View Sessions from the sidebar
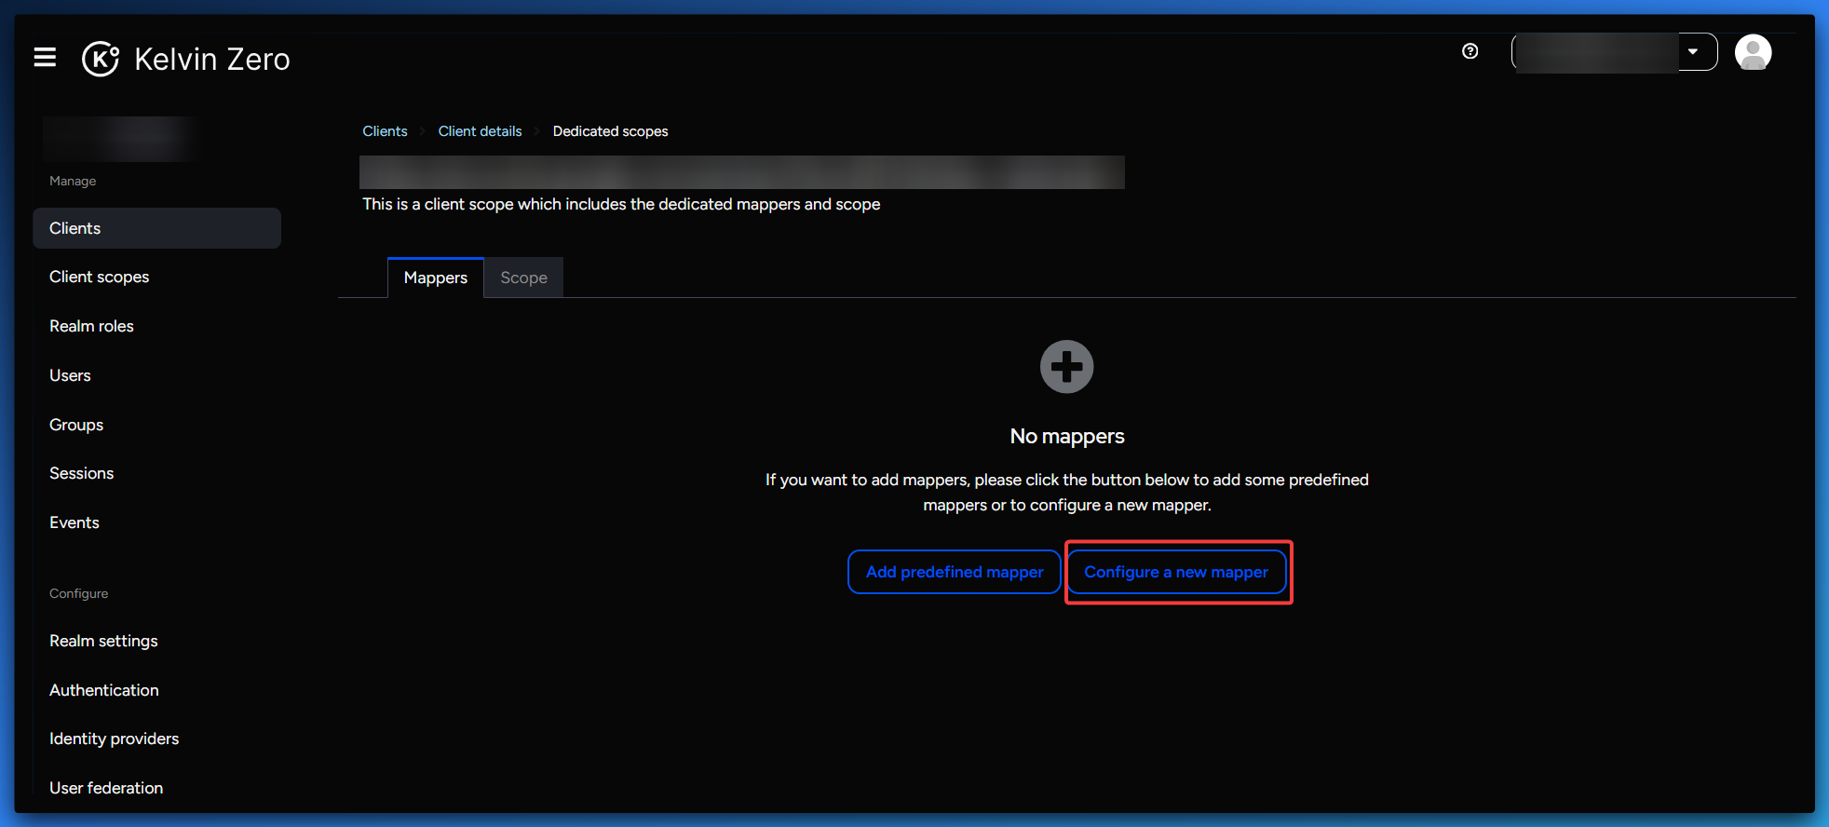 click(x=81, y=473)
